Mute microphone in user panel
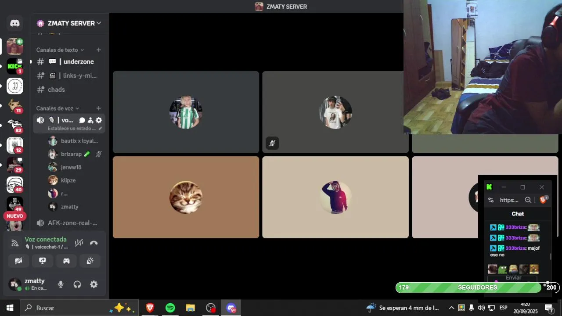 61,284
